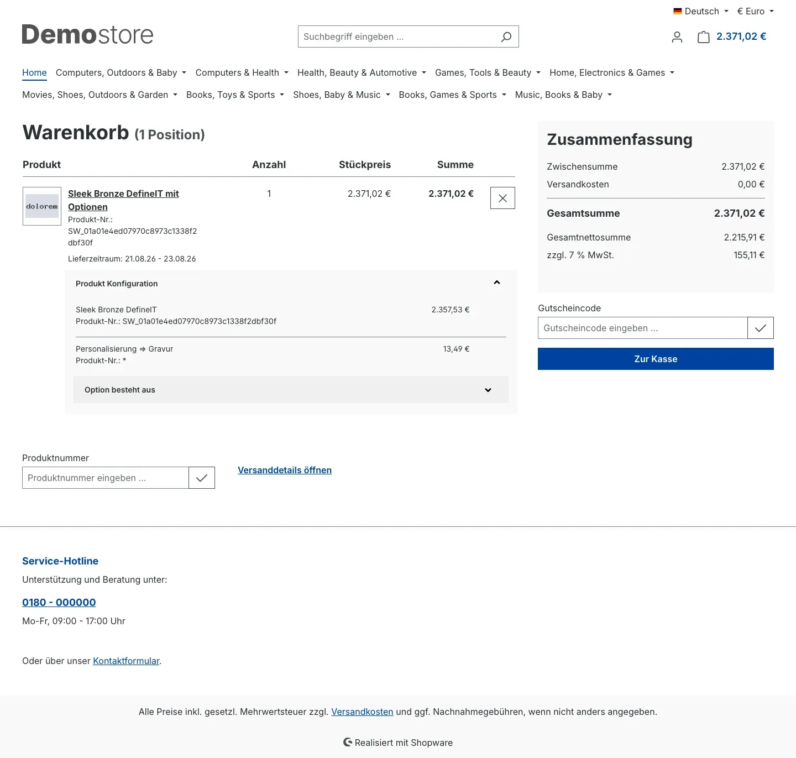
Task: Click the Realisiert mit Shopware text
Action: (x=404, y=743)
